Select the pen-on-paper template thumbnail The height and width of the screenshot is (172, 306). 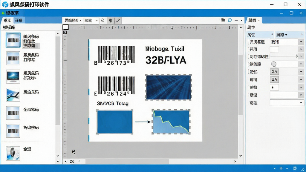(13, 95)
